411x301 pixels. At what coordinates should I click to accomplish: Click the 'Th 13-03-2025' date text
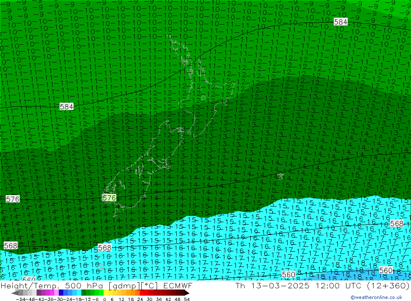[x=272, y=285]
